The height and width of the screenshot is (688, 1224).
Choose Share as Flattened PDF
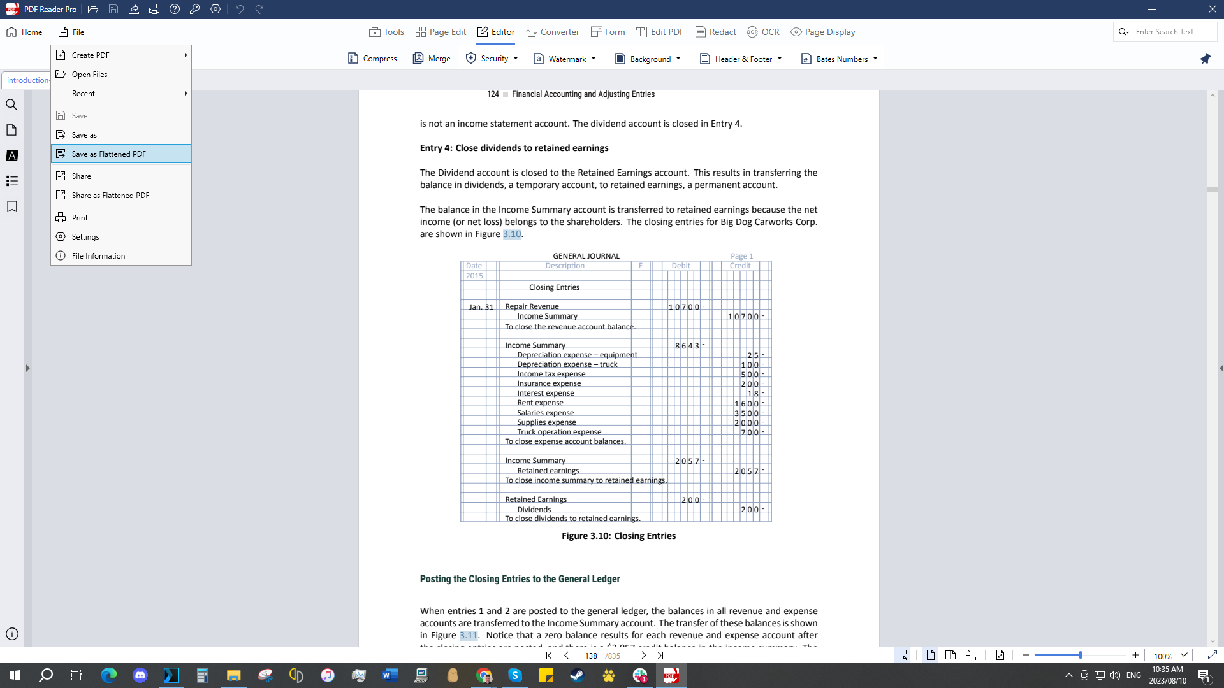(x=121, y=195)
